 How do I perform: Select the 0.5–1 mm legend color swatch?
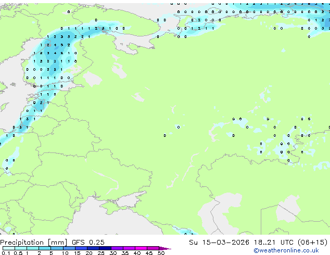[x=21, y=248]
